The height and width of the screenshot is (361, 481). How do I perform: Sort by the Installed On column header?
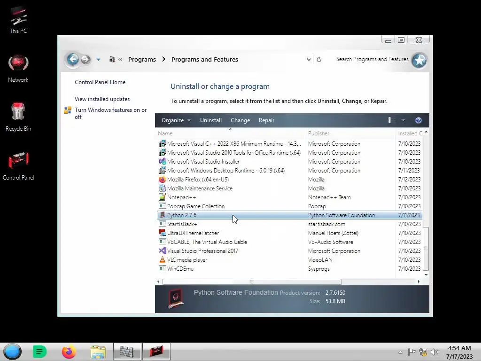click(410, 133)
